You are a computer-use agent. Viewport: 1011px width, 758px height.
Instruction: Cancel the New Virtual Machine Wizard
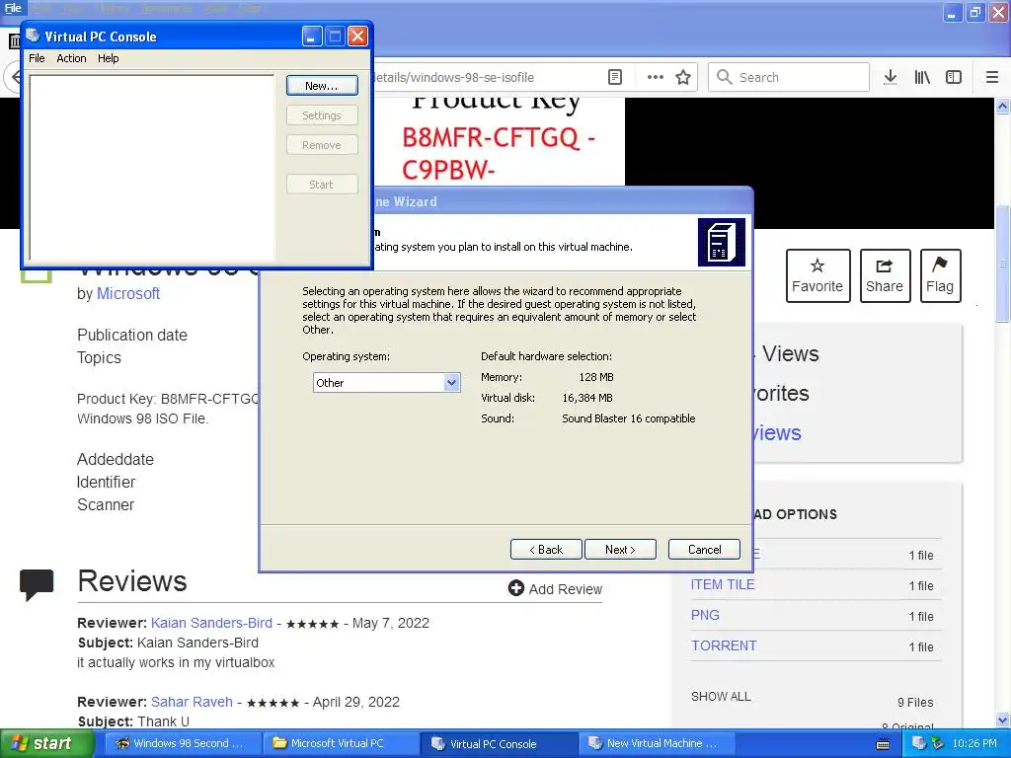(704, 549)
